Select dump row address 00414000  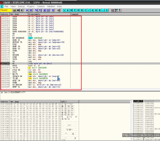pyautogui.click(x=5, y=104)
